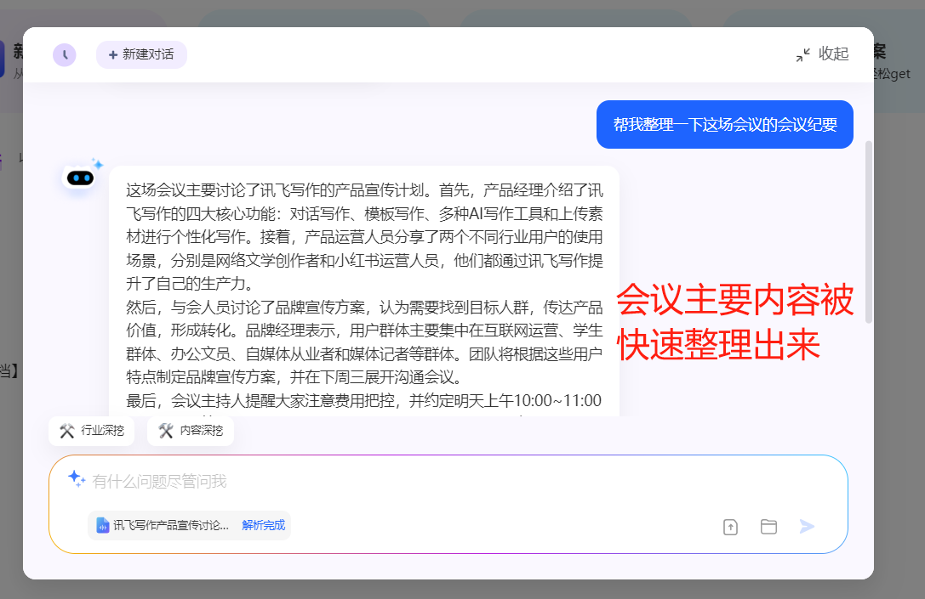Click the upload file icon
Viewport: 925px width, 599px height.
coord(730,527)
